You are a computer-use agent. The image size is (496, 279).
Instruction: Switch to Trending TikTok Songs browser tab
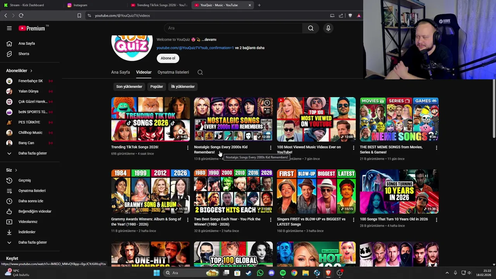click(159, 5)
